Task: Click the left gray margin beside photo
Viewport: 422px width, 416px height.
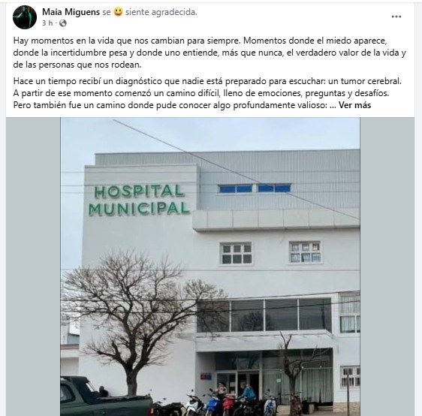Action: (33, 267)
